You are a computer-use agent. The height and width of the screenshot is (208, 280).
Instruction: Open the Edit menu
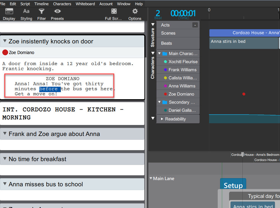(x=13, y=4)
